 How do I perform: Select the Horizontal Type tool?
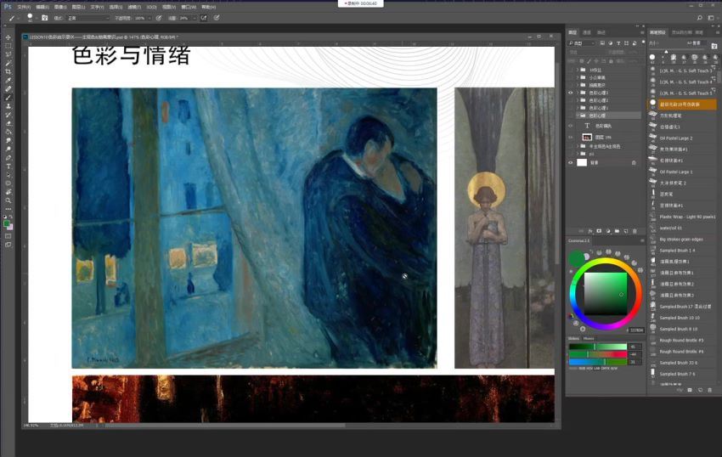[8, 166]
